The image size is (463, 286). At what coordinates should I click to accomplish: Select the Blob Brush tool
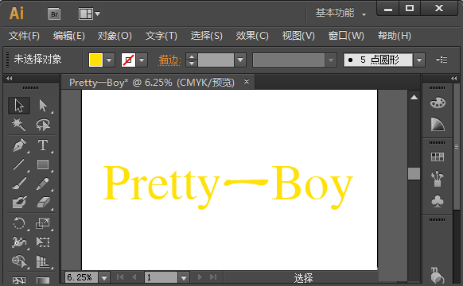click(x=19, y=203)
